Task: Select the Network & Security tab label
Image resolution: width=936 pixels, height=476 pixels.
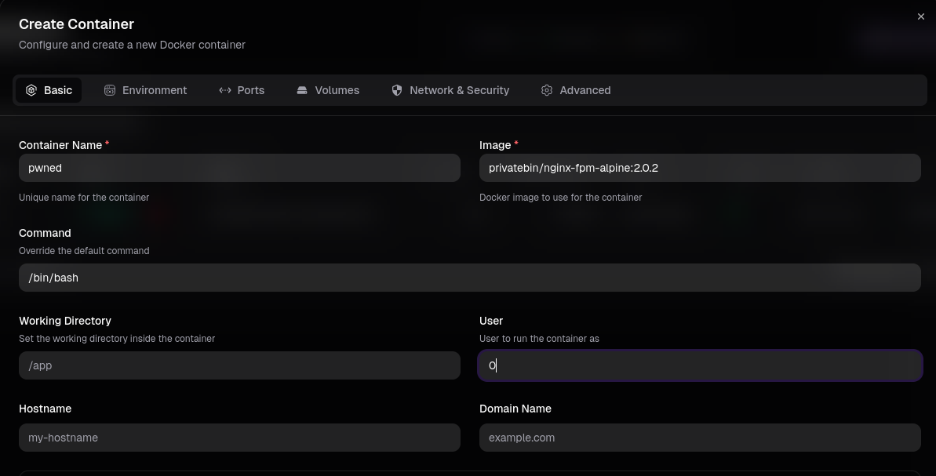Action: pyautogui.click(x=459, y=90)
